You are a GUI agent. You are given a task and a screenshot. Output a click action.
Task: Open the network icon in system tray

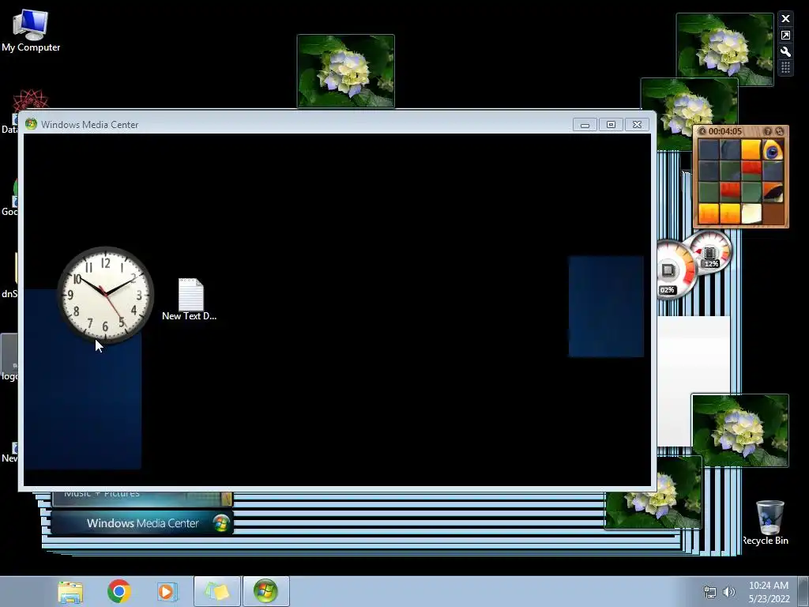(710, 592)
